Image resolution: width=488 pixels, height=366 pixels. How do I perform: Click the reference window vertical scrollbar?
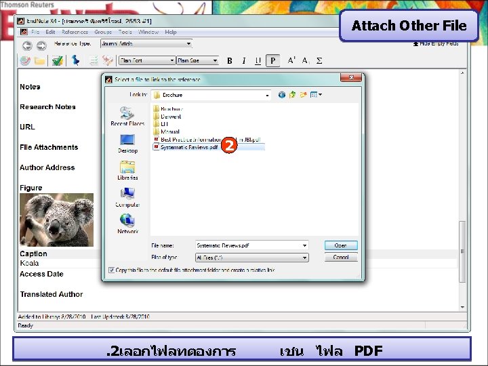click(x=462, y=251)
